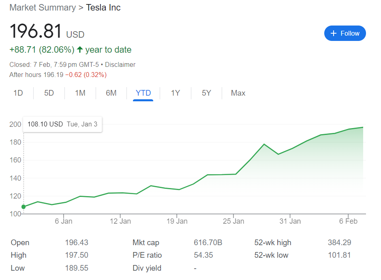The image size is (381, 280).
Task: Click the P/E ratio label
Action: [x=147, y=255]
